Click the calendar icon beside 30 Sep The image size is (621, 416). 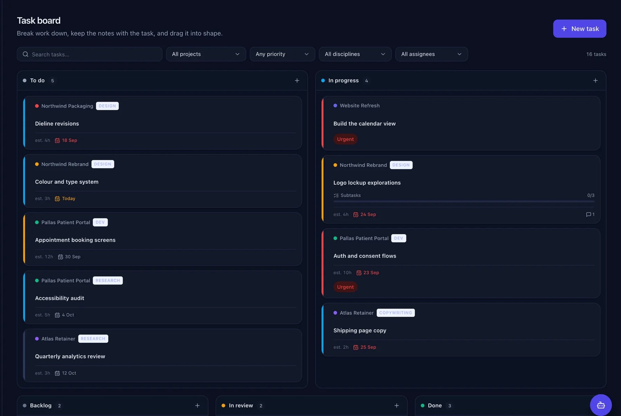pos(61,257)
